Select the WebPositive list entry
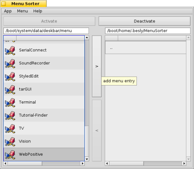 pos(31,154)
